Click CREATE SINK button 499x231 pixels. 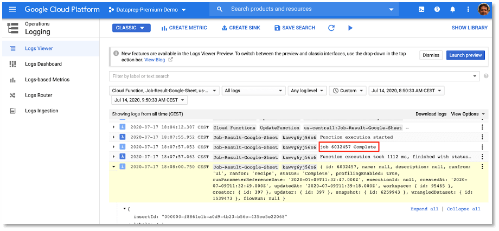(x=241, y=28)
